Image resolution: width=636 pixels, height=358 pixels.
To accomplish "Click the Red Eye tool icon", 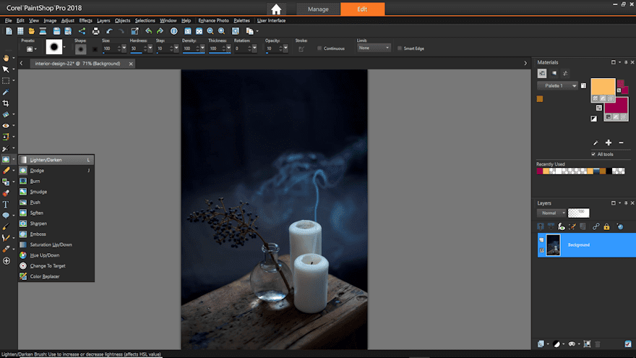I will (x=6, y=125).
